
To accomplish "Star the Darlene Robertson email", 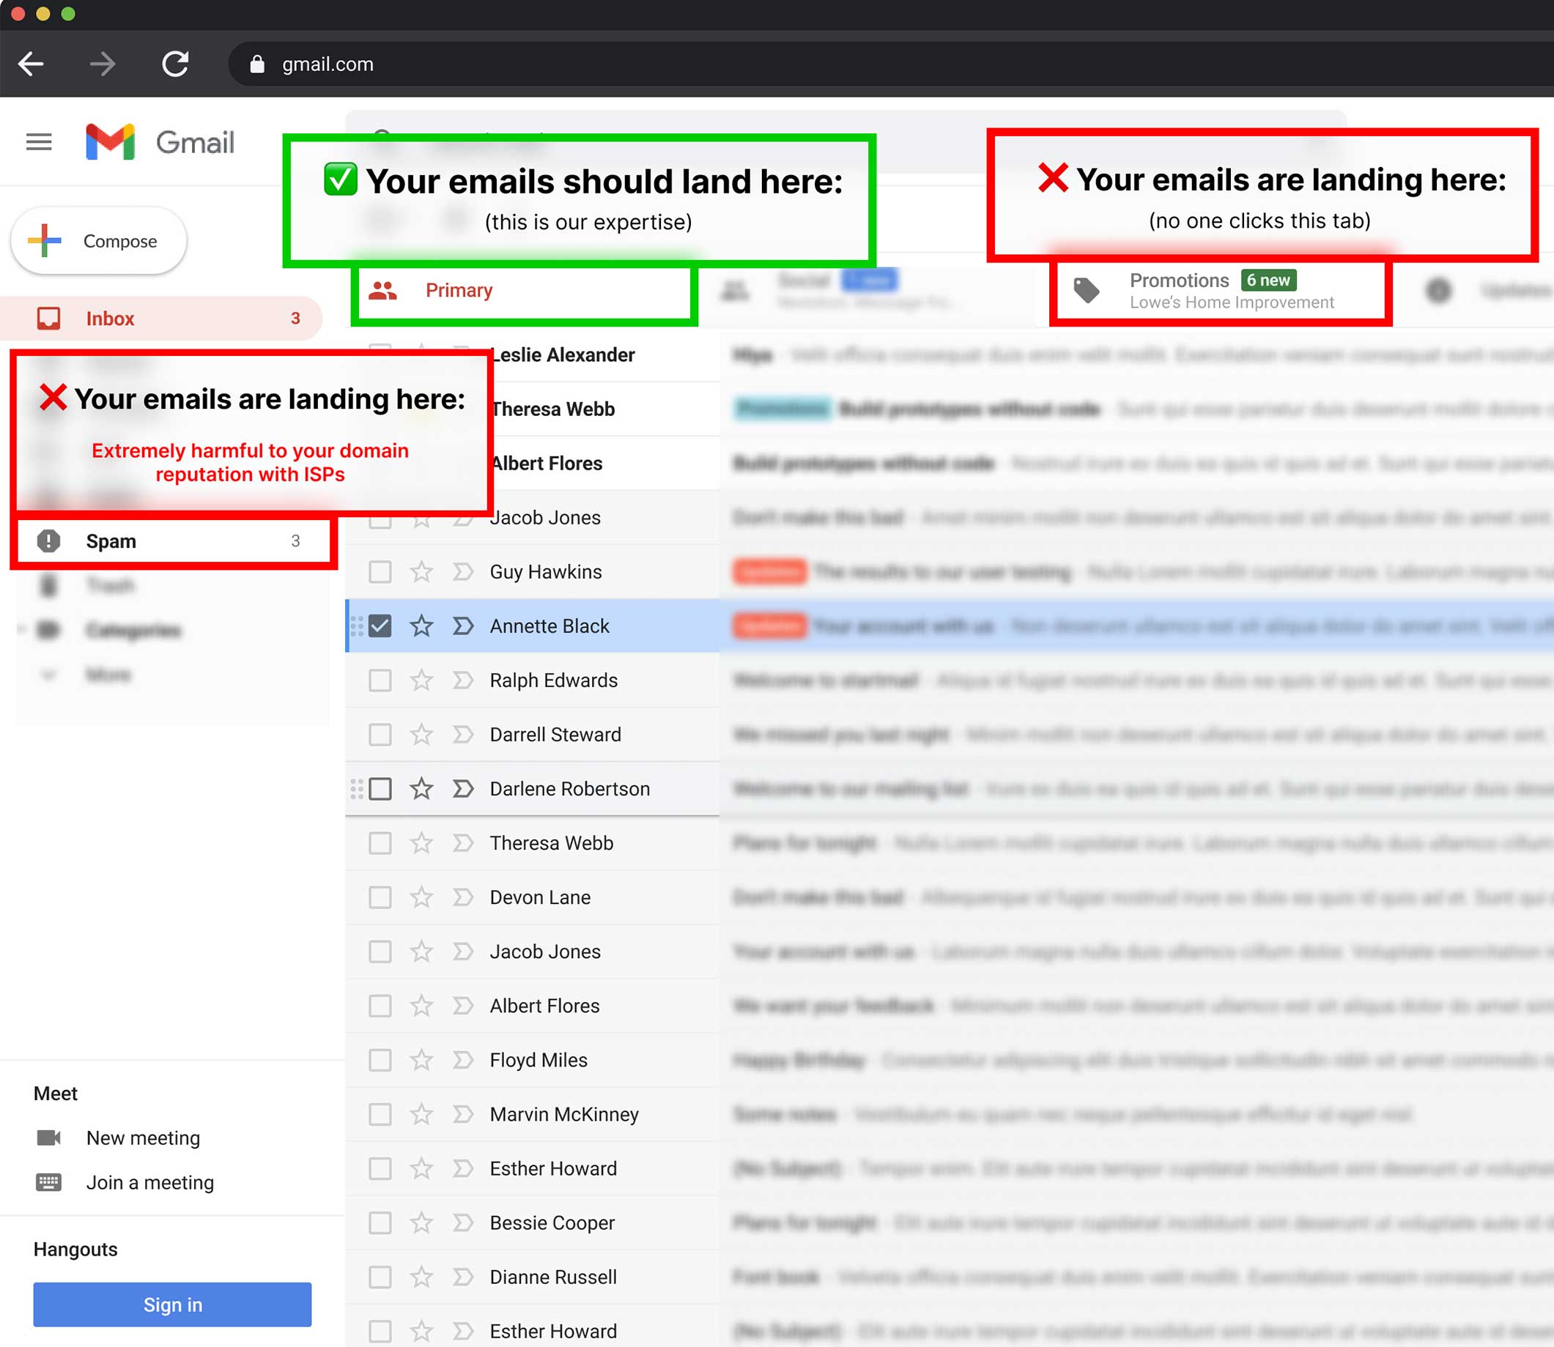I will click(x=421, y=789).
